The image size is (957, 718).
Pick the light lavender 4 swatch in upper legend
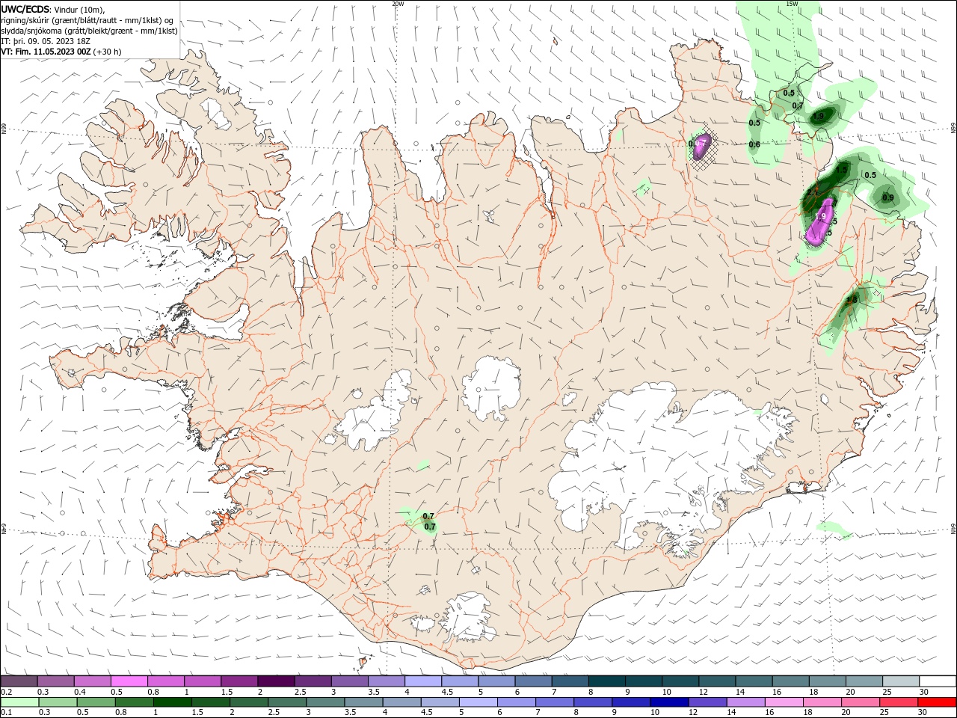[423, 681]
